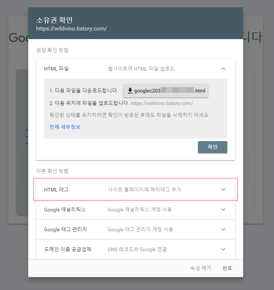The width and height of the screenshot is (274, 290).
Task: Download the googlec203 .html verification file
Action: (166, 91)
